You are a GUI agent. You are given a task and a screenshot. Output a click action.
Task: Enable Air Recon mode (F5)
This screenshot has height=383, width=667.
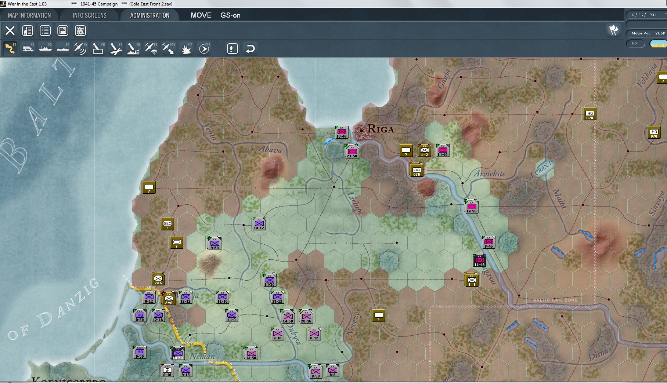(80, 48)
